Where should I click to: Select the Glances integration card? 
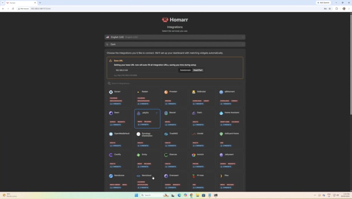(x=175, y=160)
